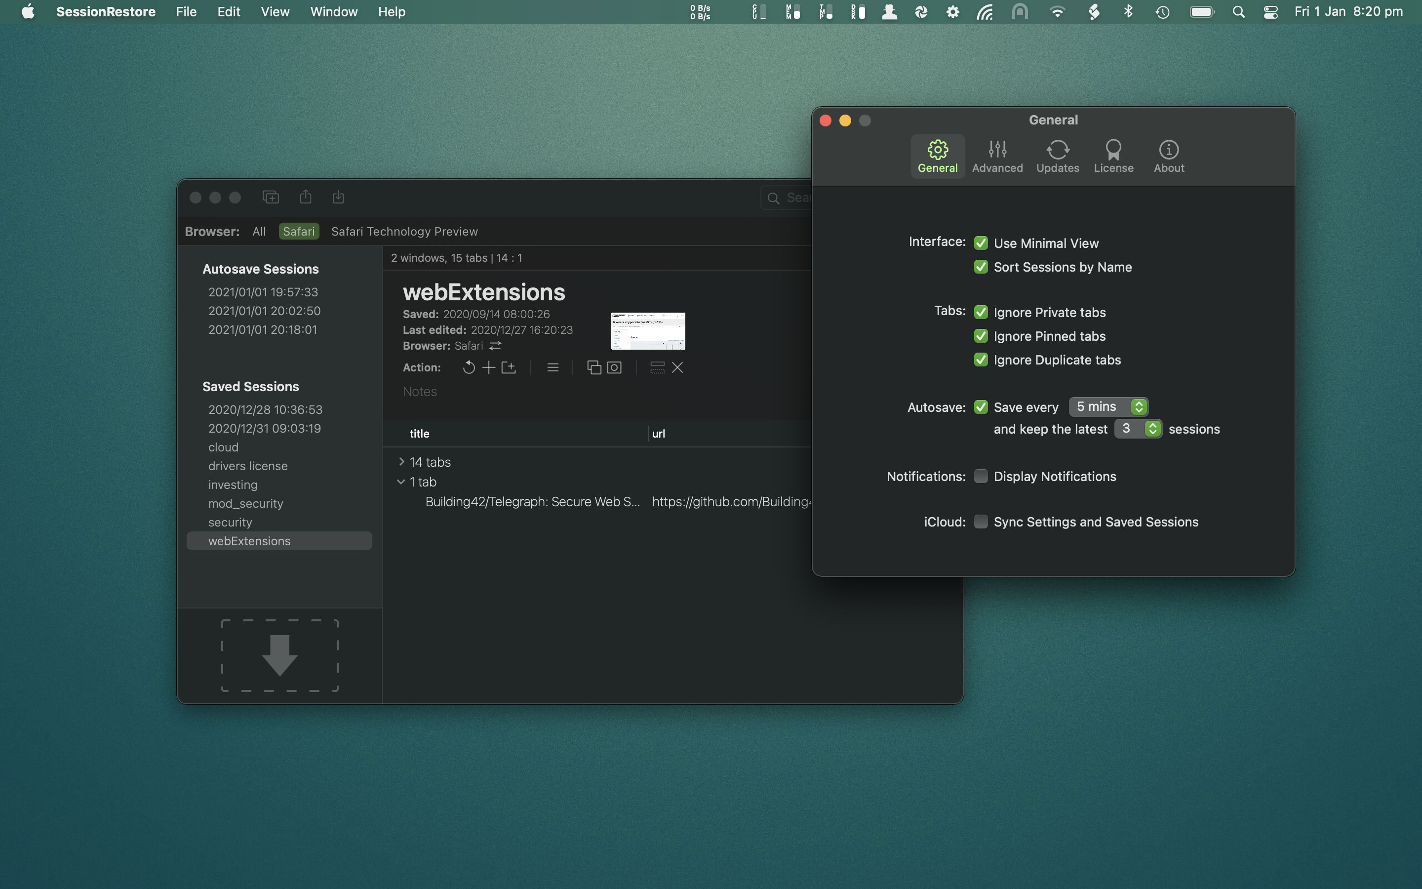The width and height of the screenshot is (1422, 889).
Task: Open Control Center in the menu bar
Action: click(1270, 12)
